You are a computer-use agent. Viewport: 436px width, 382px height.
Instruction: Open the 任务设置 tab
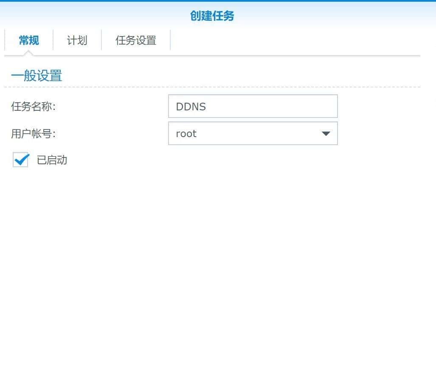click(136, 40)
